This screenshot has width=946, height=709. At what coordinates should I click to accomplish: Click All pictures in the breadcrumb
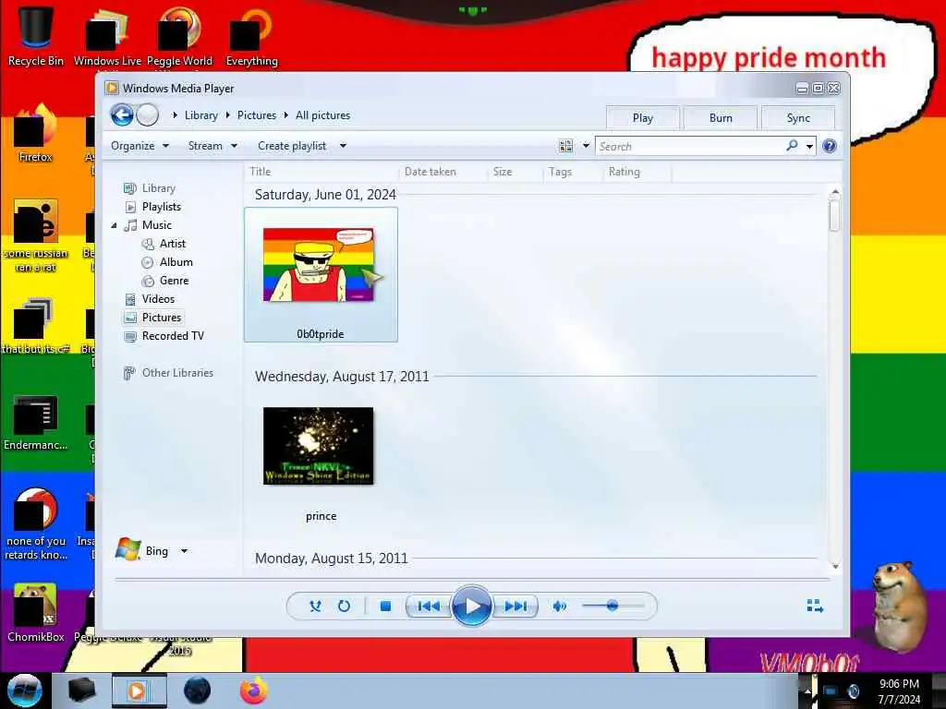(x=322, y=115)
